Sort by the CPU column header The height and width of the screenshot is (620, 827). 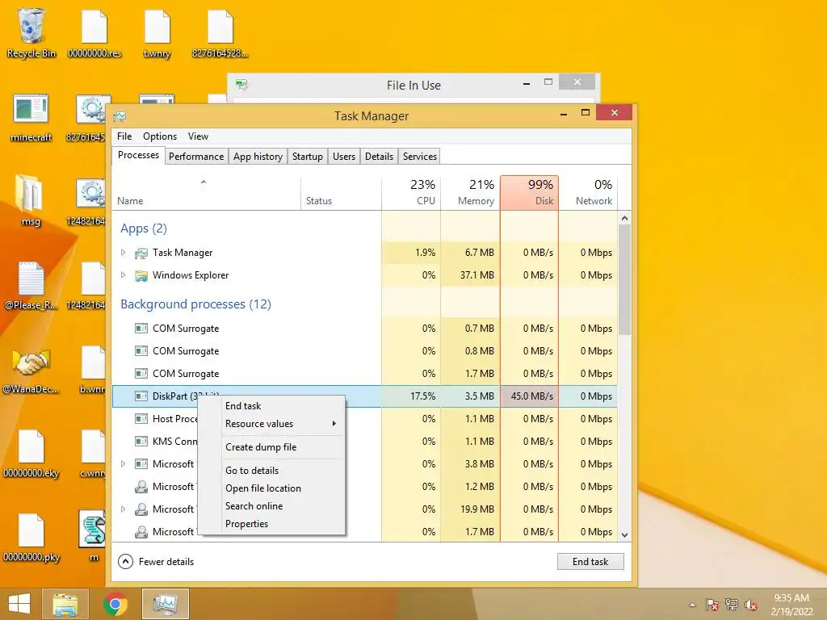pos(411,192)
